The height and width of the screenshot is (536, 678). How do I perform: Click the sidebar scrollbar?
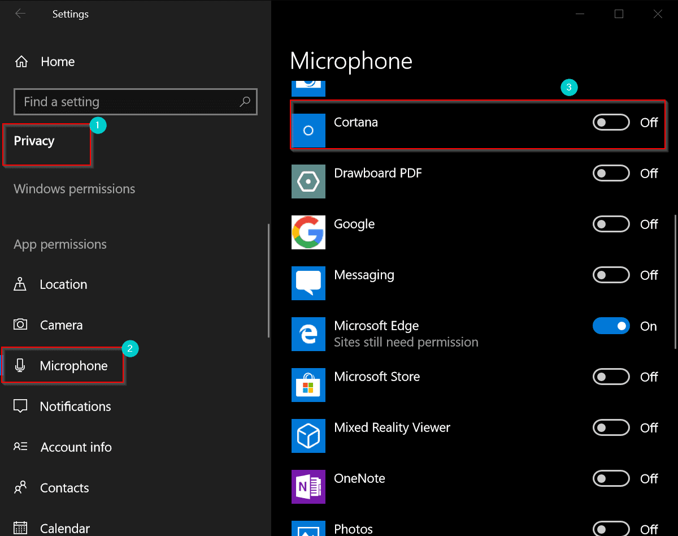point(268,281)
